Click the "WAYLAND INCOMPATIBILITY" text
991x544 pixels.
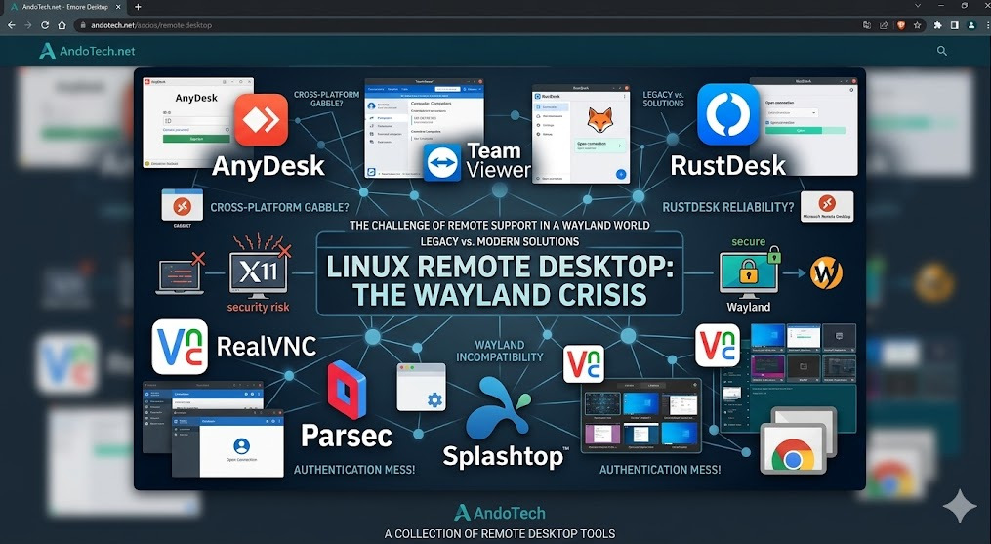(500, 351)
